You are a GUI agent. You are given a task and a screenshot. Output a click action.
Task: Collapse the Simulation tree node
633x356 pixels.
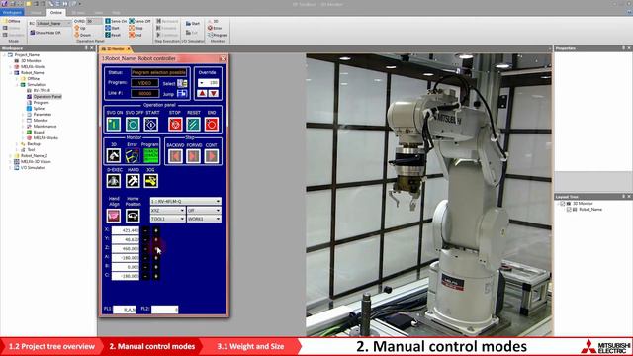tap(17, 85)
